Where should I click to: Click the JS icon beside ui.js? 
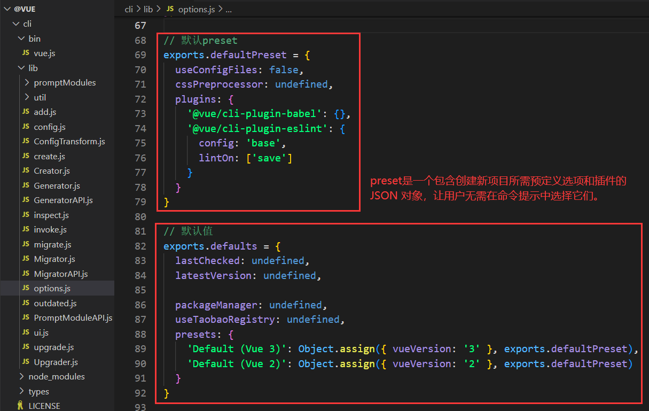coord(26,332)
